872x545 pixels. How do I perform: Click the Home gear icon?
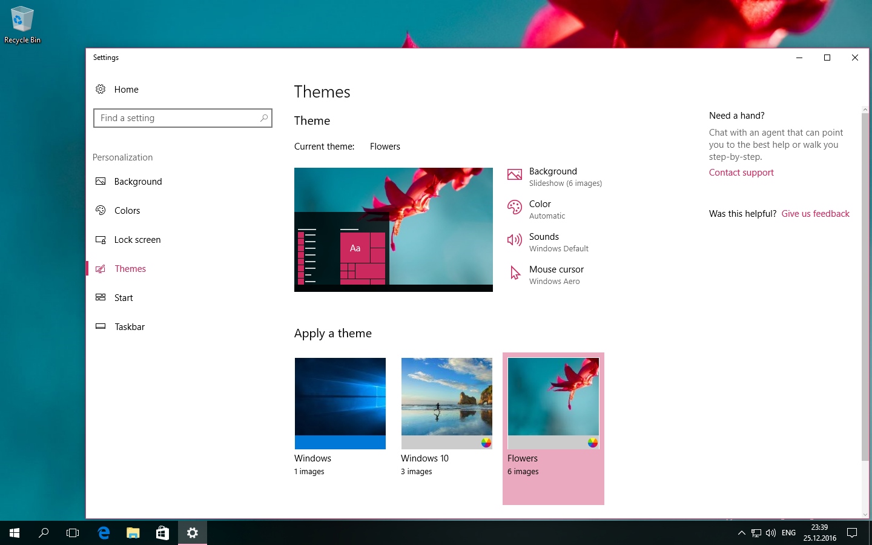coord(101,90)
